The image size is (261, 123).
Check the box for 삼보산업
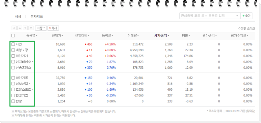(13, 84)
